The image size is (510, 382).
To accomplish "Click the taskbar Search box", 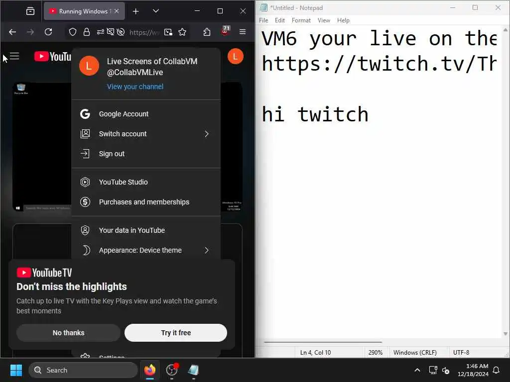I will tap(83, 370).
